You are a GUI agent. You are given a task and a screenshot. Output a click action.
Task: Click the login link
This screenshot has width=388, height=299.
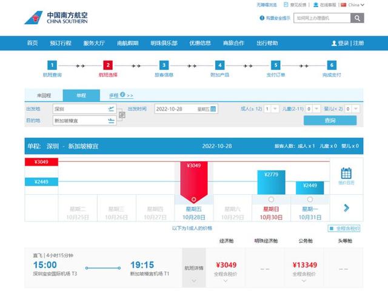[x=344, y=43]
